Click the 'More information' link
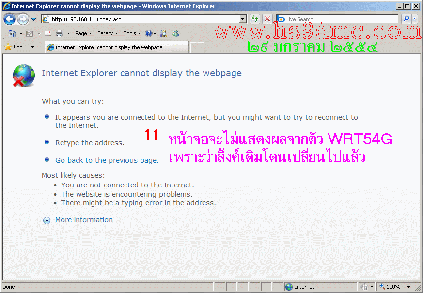 pyautogui.click(x=84, y=220)
